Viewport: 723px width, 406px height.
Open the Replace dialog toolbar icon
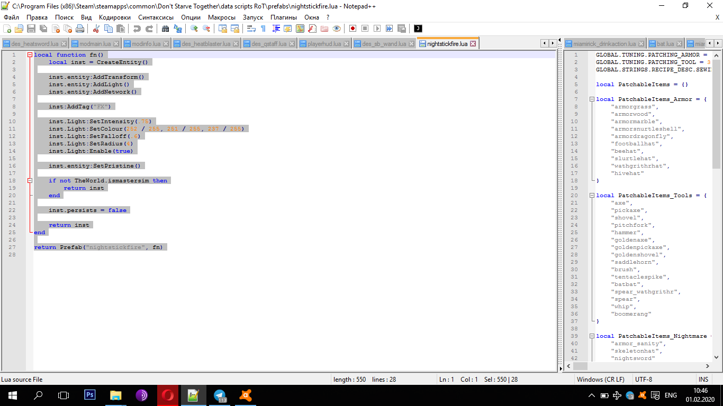(178, 29)
